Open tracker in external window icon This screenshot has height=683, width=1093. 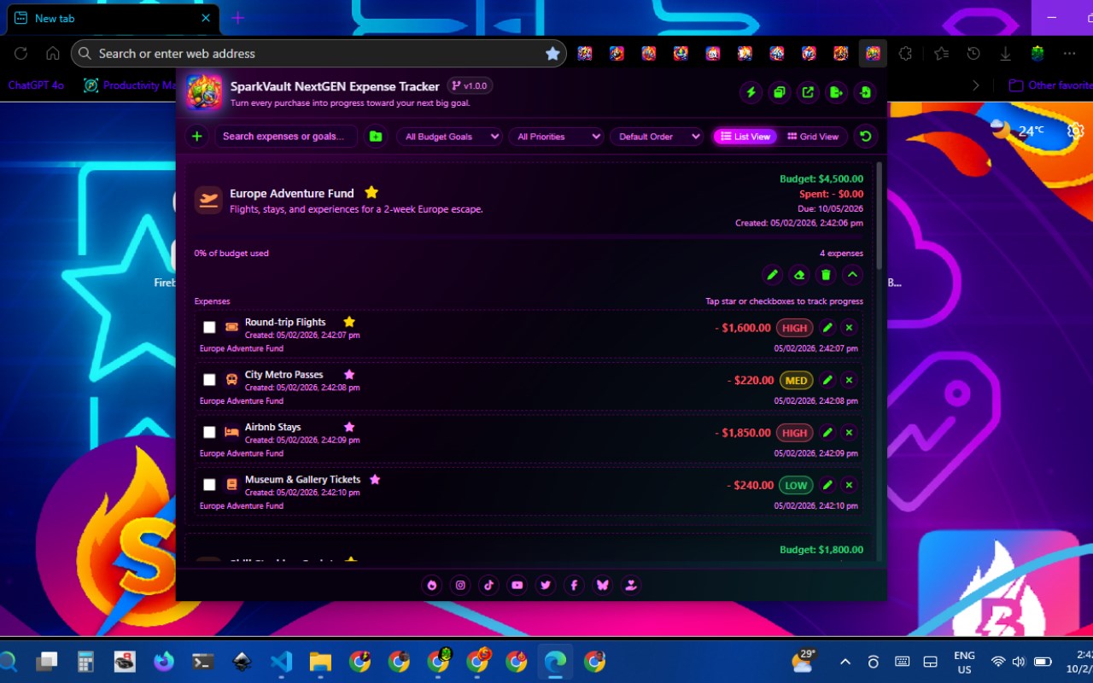808,92
